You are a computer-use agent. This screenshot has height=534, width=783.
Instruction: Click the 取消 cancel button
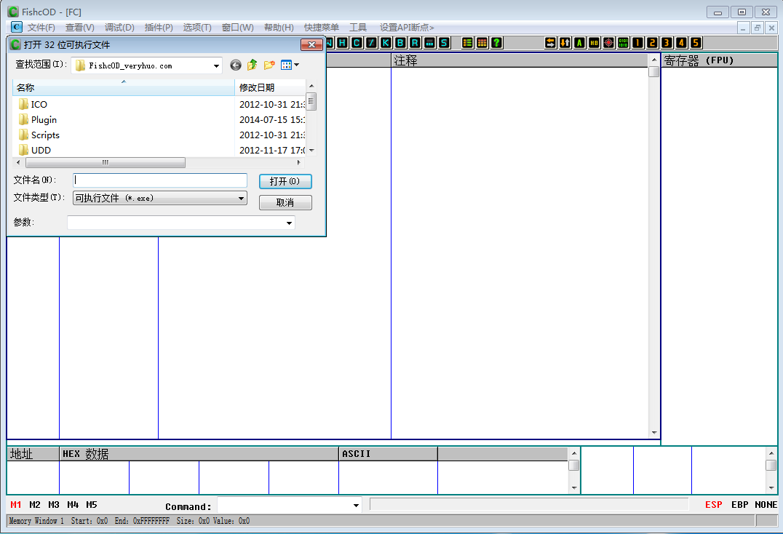click(x=285, y=203)
